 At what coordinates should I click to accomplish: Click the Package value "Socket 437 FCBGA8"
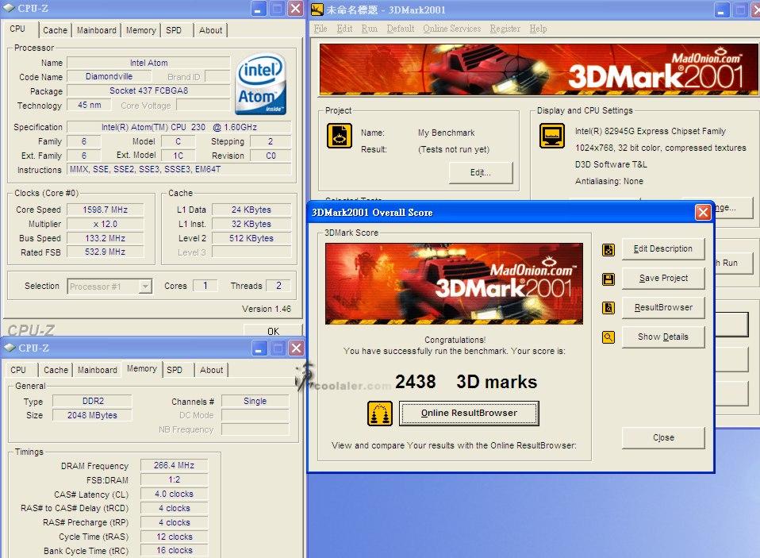click(148, 90)
